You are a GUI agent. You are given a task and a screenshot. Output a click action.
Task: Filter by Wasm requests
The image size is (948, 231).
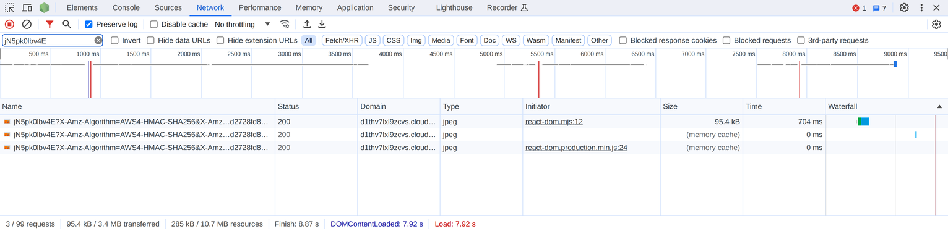click(x=536, y=40)
